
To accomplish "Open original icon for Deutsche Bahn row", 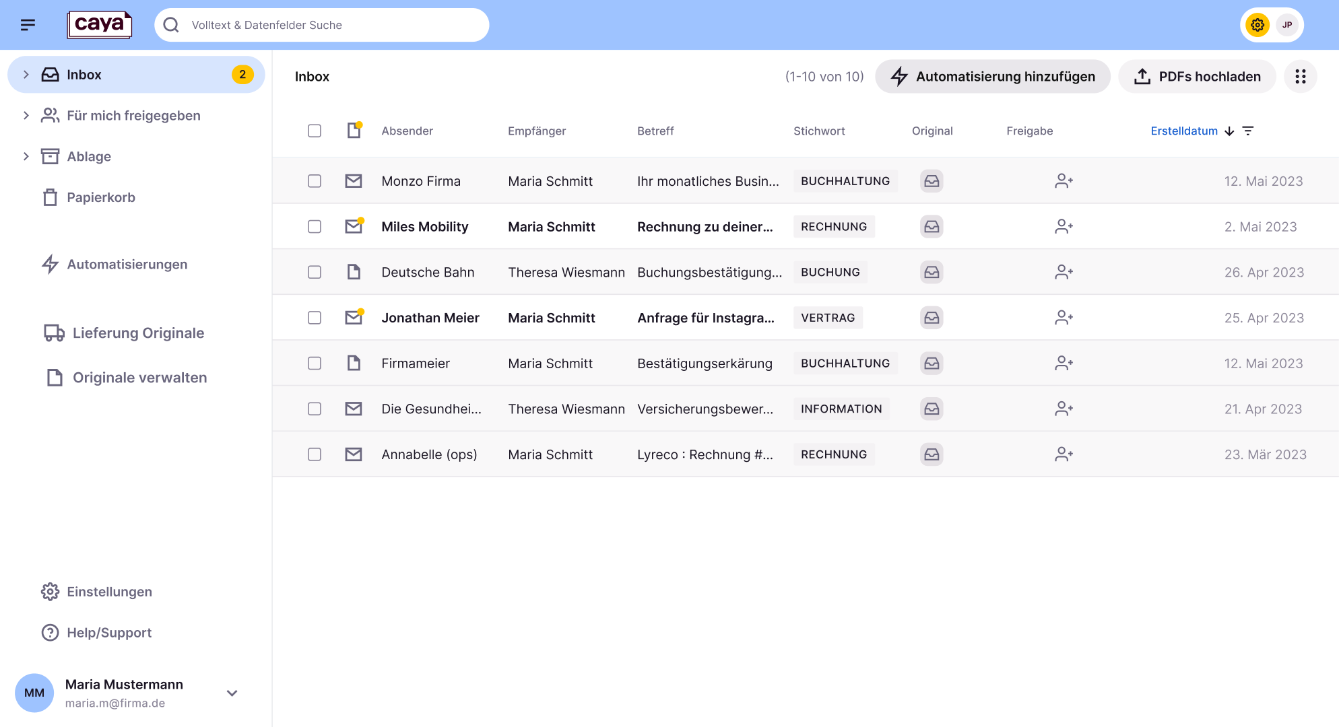I will [932, 272].
